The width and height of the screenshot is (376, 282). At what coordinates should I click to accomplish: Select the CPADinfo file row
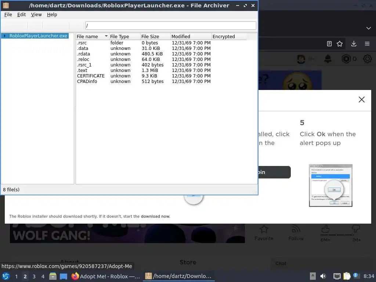pos(161,81)
